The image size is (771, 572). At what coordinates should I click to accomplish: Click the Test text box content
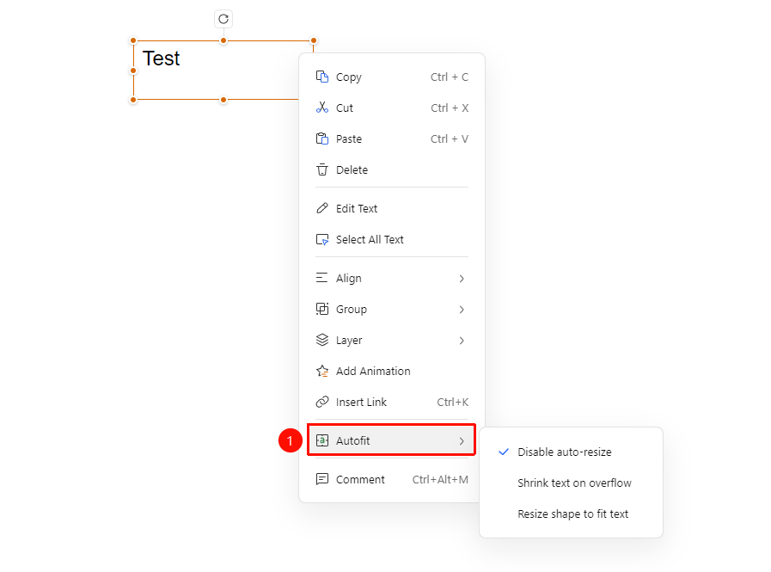[x=162, y=58]
